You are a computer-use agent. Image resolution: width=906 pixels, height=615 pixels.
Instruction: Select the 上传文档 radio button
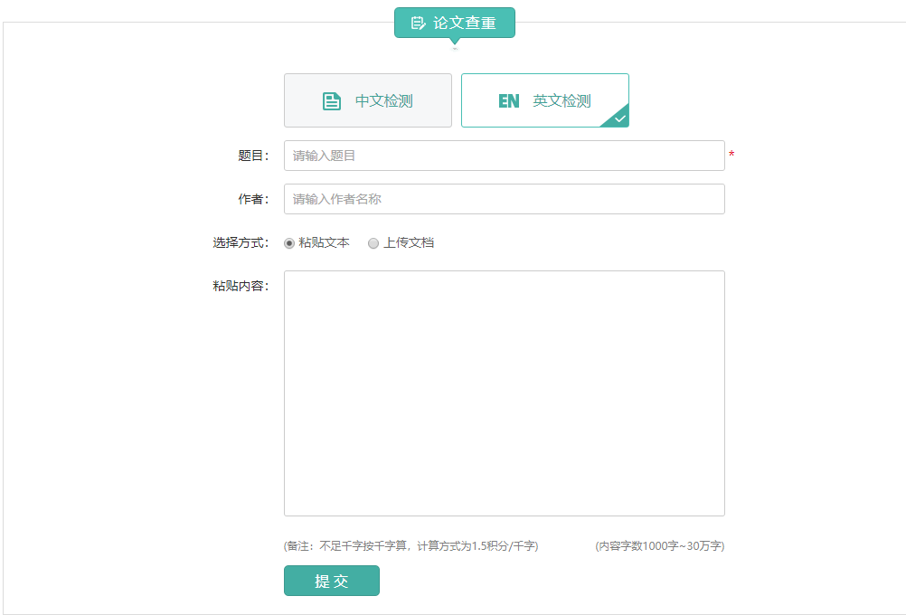373,243
